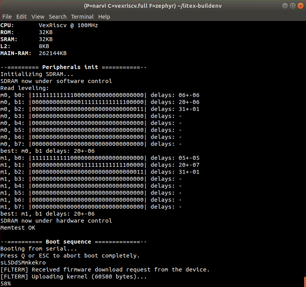
Task: Open the Help menu
Action: click(x=104, y=17)
